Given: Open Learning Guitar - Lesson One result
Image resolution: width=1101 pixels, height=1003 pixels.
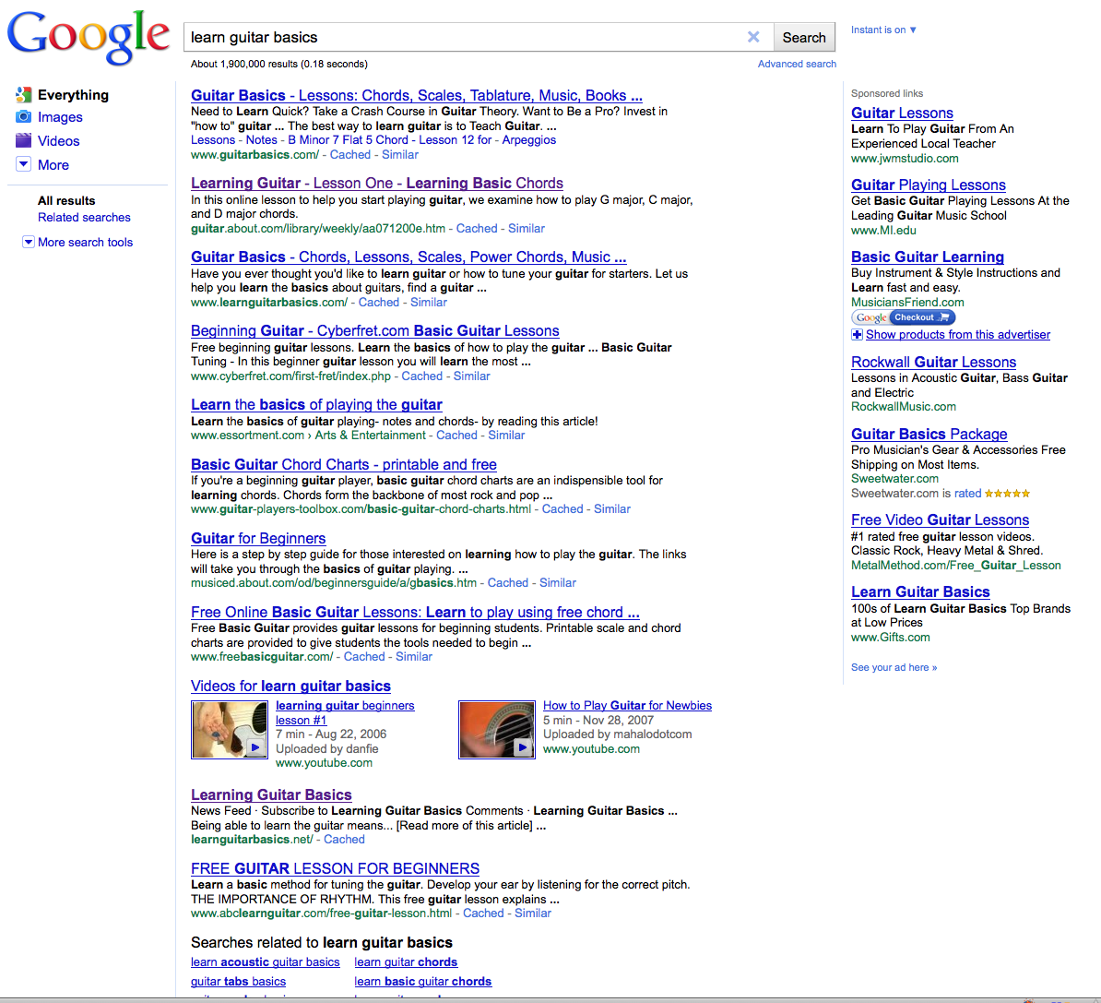Looking at the screenshot, I should point(377,184).
